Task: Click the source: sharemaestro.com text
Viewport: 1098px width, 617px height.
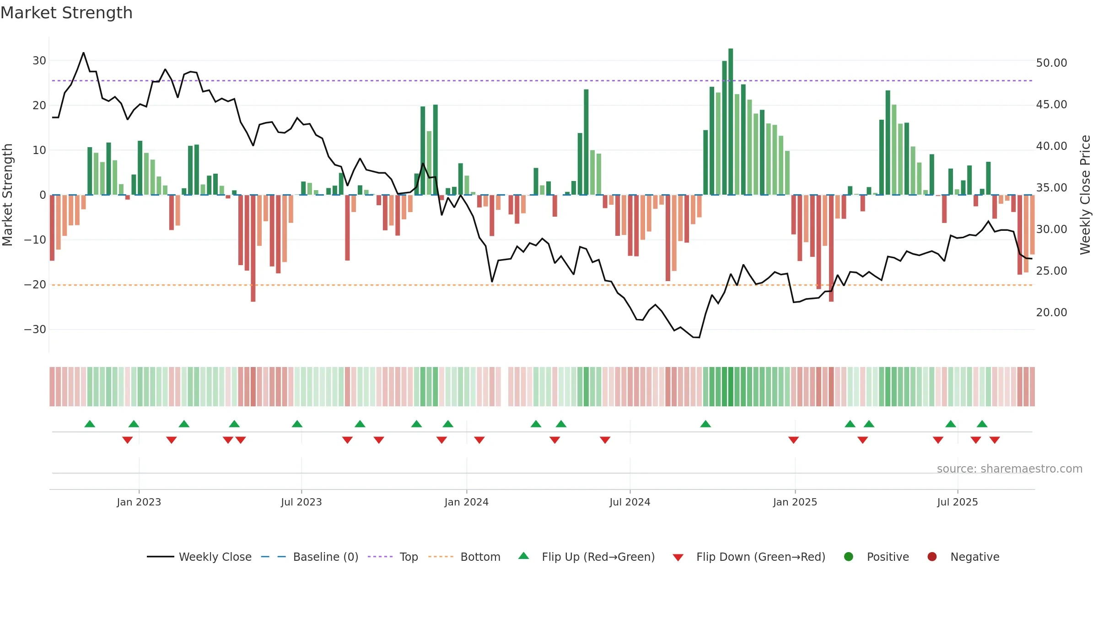Action: 1010,469
